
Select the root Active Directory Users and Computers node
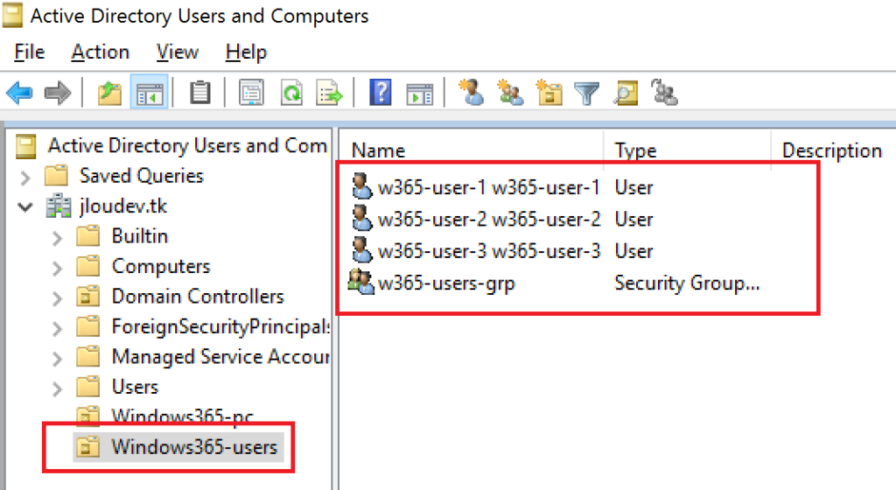click(x=187, y=145)
